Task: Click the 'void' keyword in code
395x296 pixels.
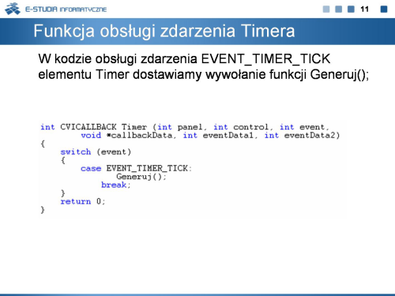Action: click(91, 136)
